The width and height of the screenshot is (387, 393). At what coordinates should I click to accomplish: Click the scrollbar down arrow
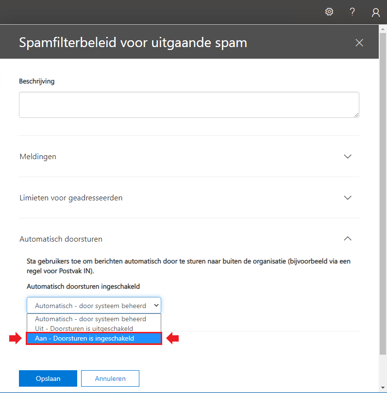click(x=383, y=388)
